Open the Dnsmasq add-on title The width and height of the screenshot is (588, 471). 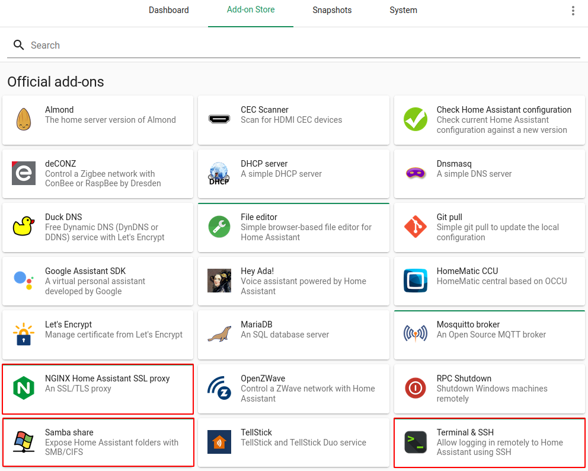[x=454, y=164]
